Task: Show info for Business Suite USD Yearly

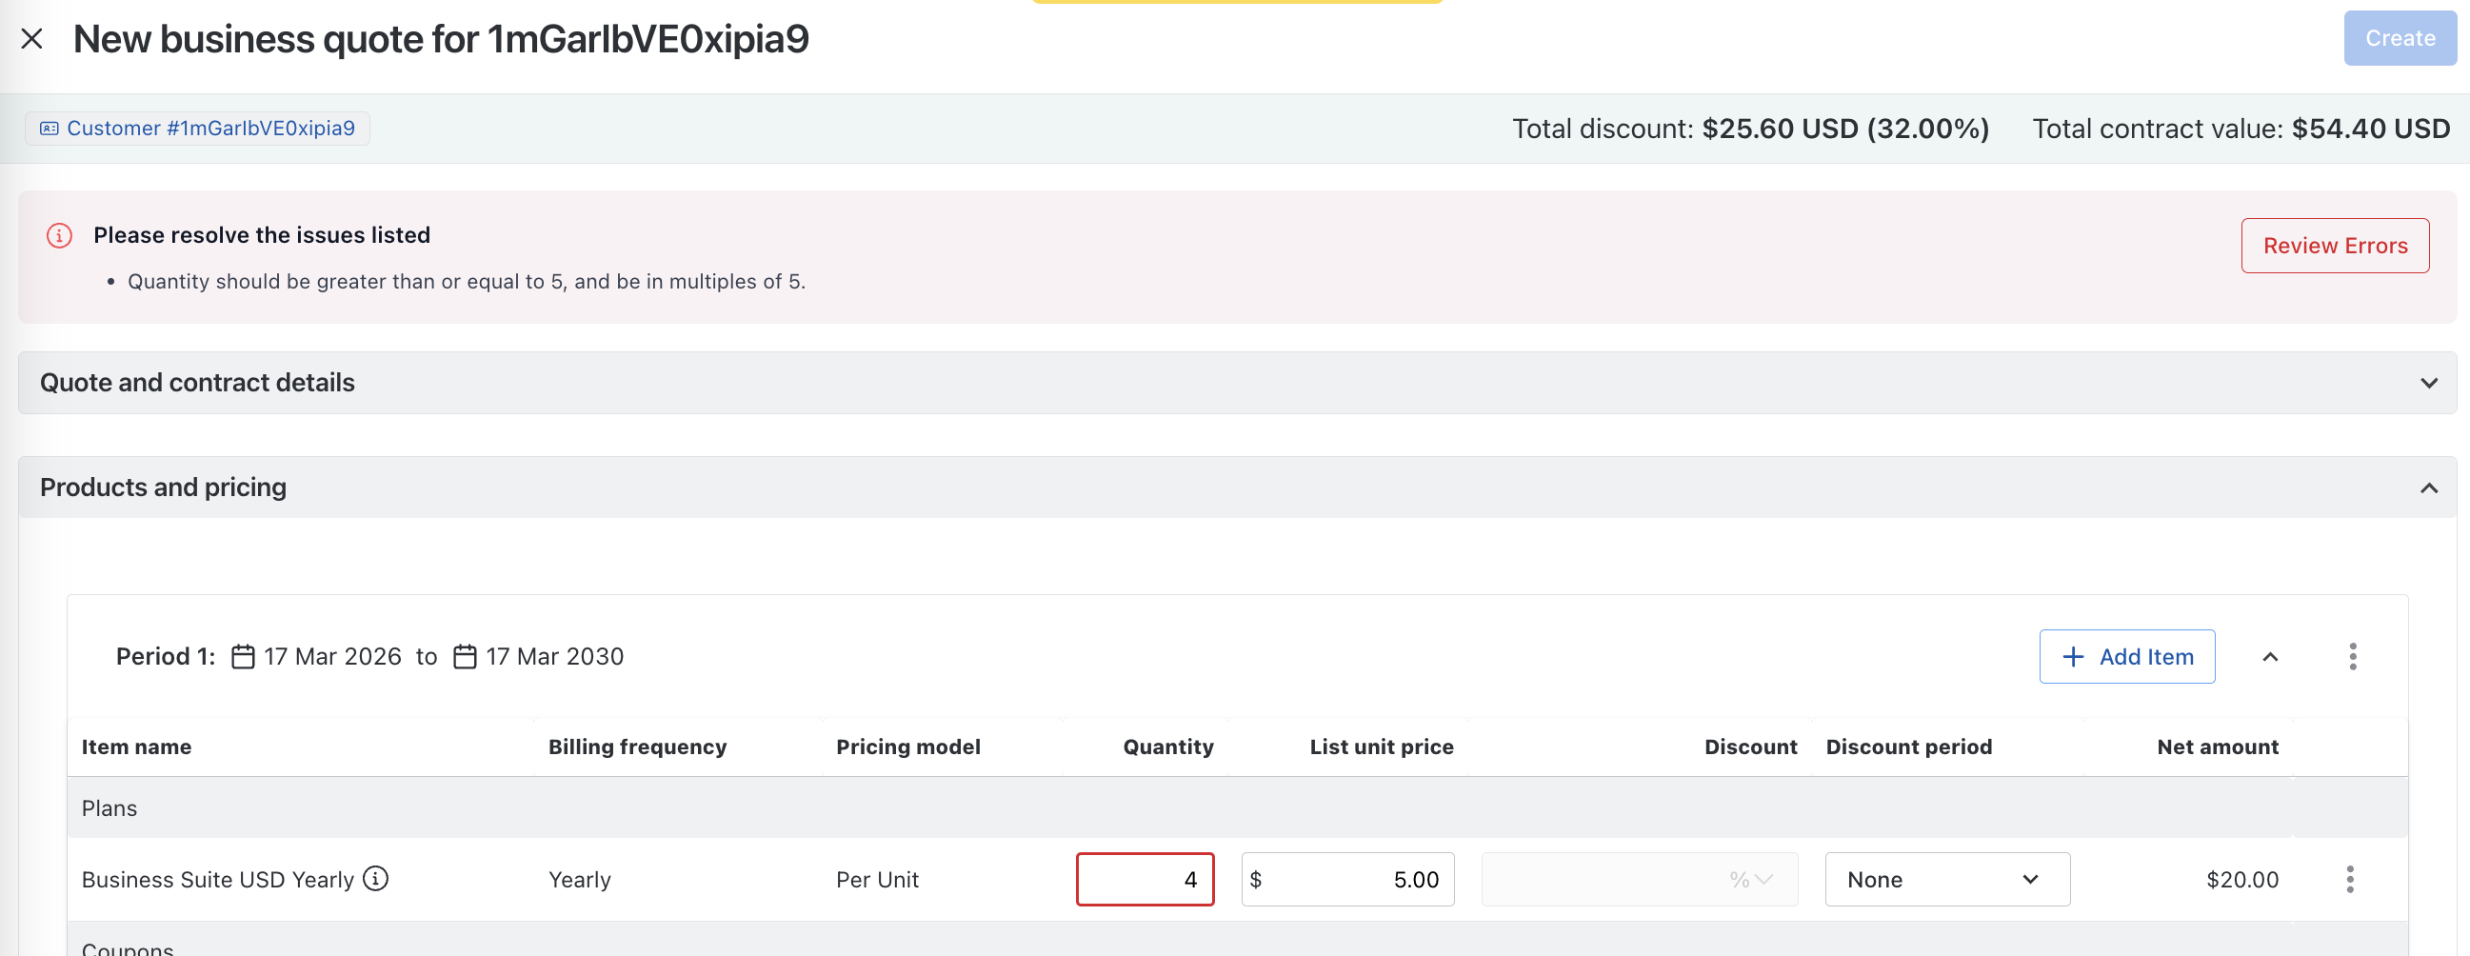Action: point(376,878)
